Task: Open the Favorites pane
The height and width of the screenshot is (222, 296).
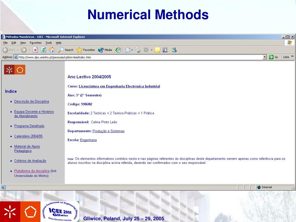Action: pos(86,50)
